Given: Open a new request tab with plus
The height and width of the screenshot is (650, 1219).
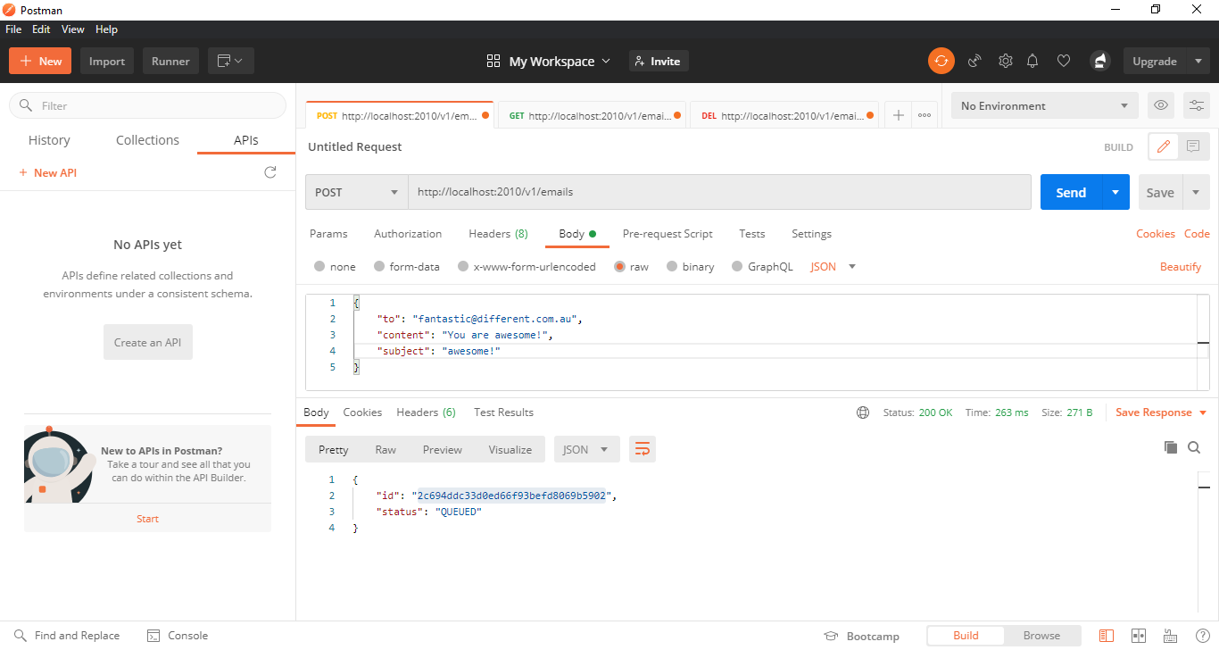Looking at the screenshot, I should 899,115.
